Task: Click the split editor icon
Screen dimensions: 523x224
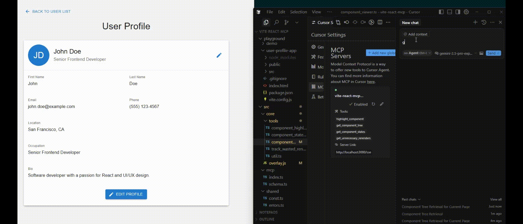Action: pyautogui.click(x=380, y=22)
